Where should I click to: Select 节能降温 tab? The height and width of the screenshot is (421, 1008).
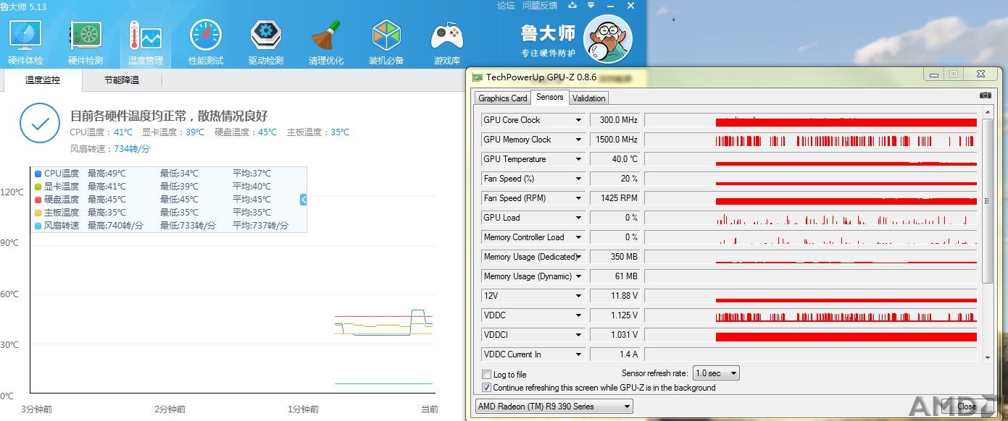point(122,80)
